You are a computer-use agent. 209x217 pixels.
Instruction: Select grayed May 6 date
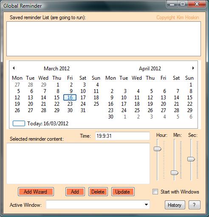pos(191,117)
